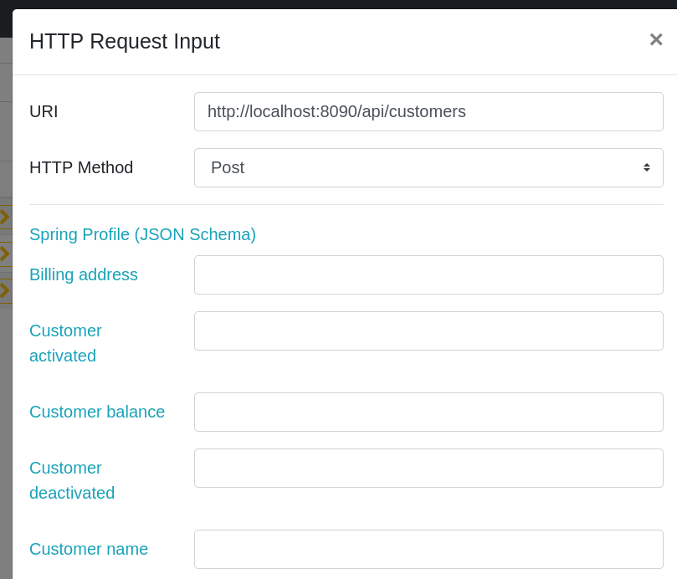Select the bottom yellow chevron icon
Screen dimensions: 677x579
coord(3,290)
